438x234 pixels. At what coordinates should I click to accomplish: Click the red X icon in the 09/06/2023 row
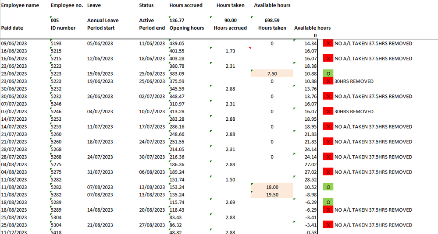tap(328, 43)
